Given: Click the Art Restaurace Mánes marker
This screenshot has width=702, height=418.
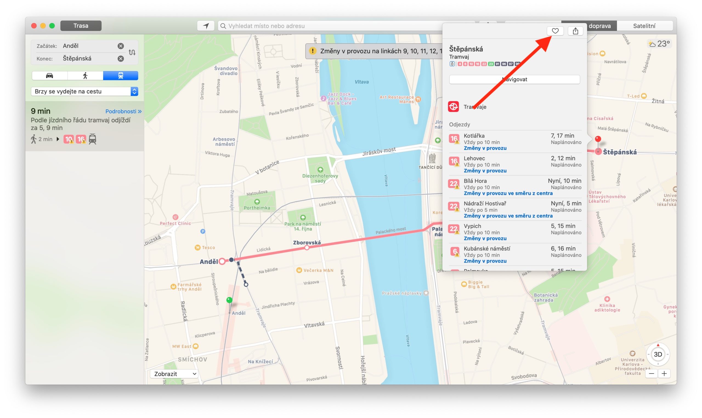Looking at the screenshot, I should pyautogui.click(x=418, y=99).
